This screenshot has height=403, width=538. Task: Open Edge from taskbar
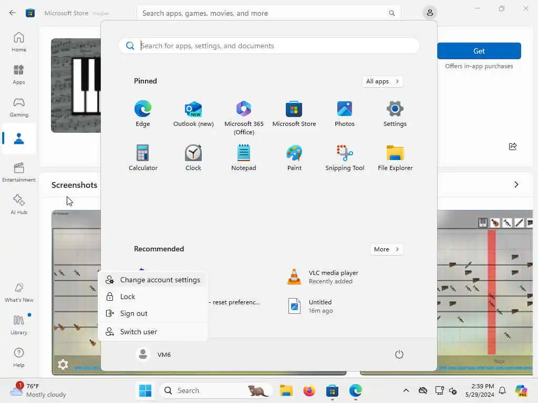(356, 390)
